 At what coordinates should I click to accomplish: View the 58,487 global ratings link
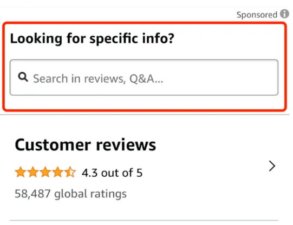pos(70,194)
